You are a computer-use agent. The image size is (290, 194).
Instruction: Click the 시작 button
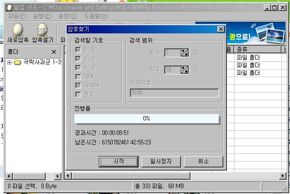(119, 162)
